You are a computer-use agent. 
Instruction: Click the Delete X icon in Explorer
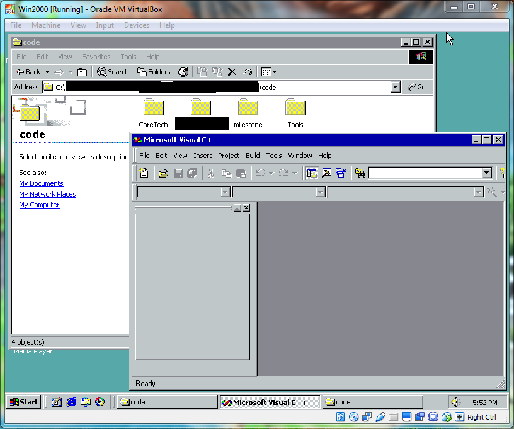(232, 72)
